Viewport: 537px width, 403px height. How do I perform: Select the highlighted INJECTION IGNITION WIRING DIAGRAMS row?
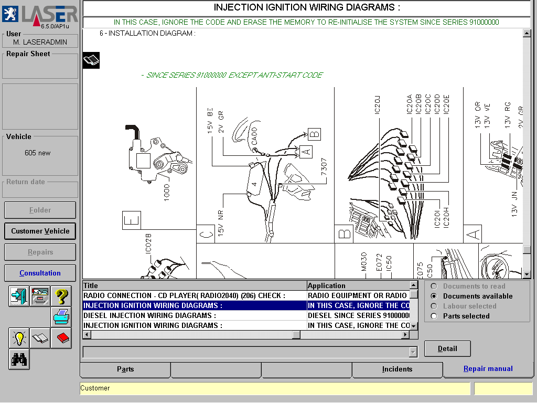(x=246, y=305)
